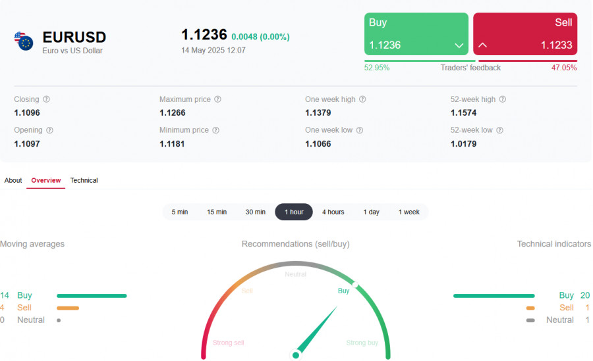Click the red traders' feedback sell bar

click(x=528, y=60)
